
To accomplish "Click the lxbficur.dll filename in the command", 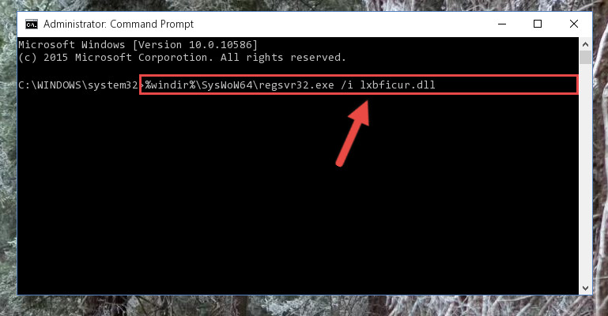I will point(398,85).
